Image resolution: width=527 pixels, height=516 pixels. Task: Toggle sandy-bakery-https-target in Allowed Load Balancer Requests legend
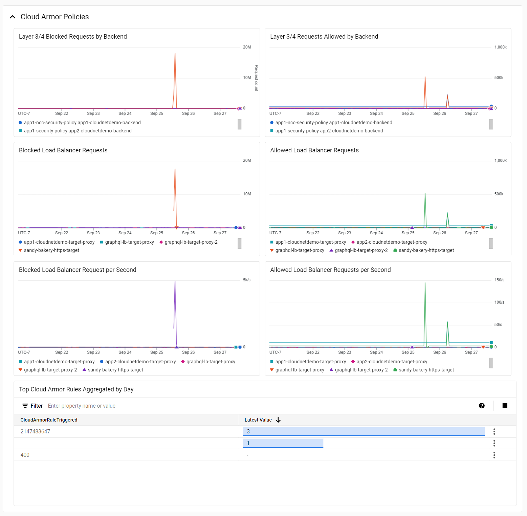click(424, 250)
